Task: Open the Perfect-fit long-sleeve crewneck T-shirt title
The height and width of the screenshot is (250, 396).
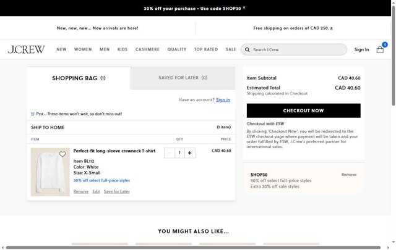Action: click(114, 151)
